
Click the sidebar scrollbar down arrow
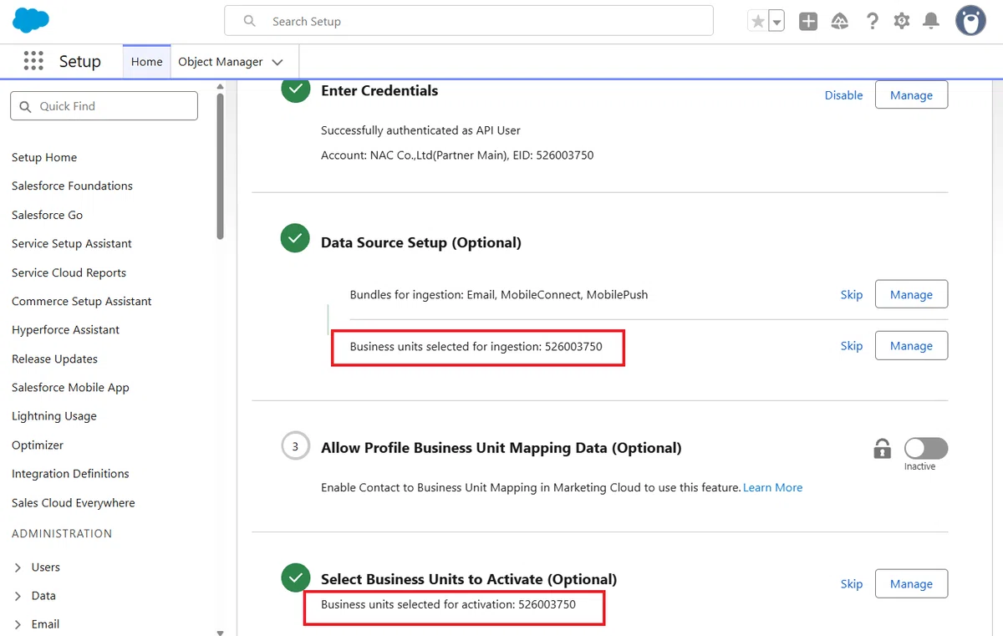[x=220, y=633]
